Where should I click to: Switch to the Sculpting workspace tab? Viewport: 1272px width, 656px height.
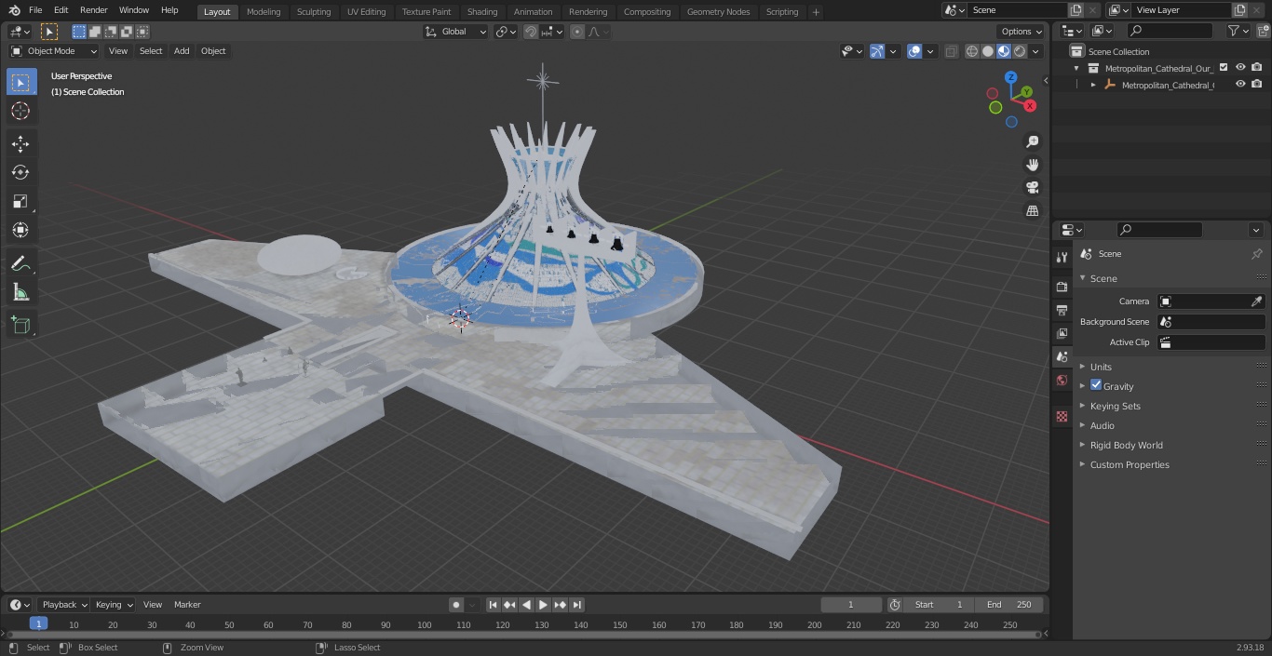pos(314,12)
